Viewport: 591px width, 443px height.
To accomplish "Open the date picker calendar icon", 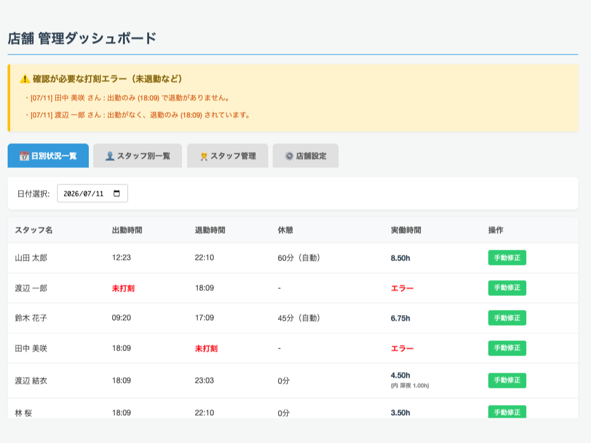I will 117,193.
